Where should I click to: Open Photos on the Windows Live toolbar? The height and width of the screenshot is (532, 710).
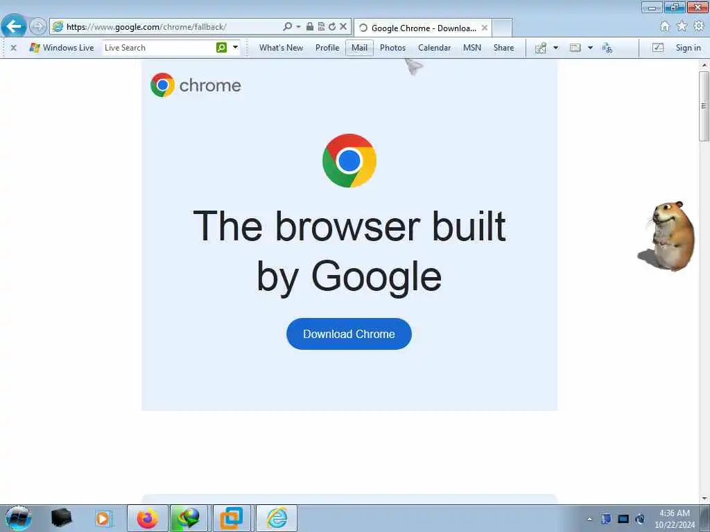392,48
